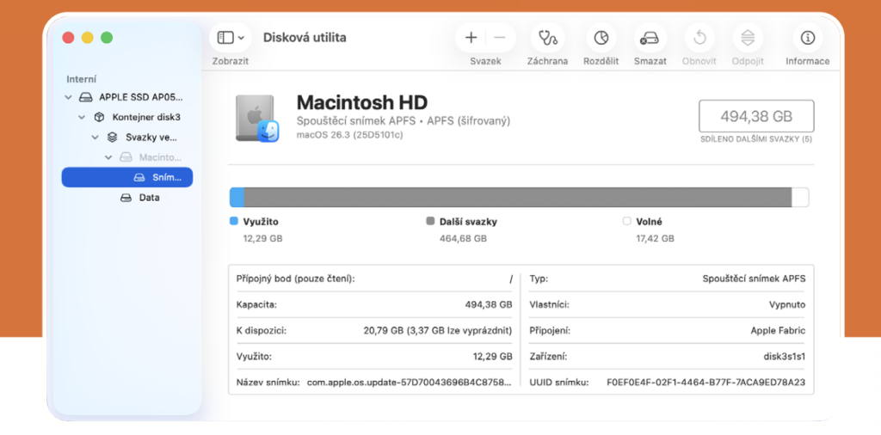Run Záchrana first aid stethoscope icon
The image size is (881, 435).
tap(547, 38)
